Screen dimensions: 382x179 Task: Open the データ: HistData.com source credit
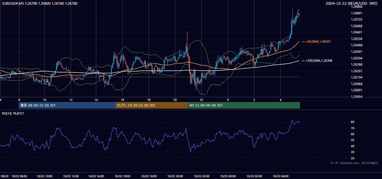coord(355,163)
